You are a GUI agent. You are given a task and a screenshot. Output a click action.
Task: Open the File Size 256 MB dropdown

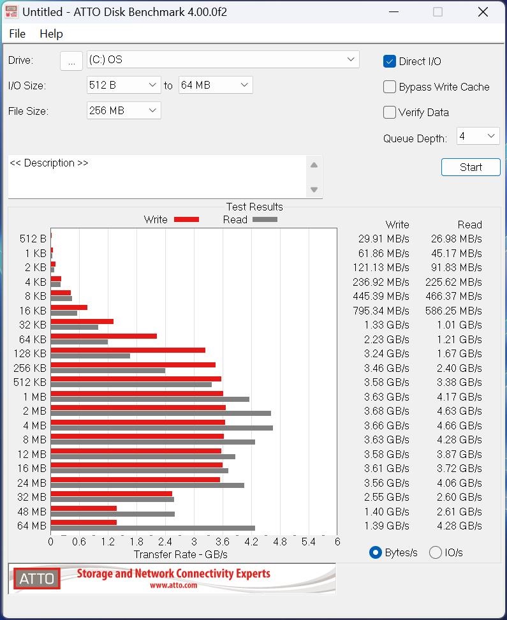[x=124, y=110]
